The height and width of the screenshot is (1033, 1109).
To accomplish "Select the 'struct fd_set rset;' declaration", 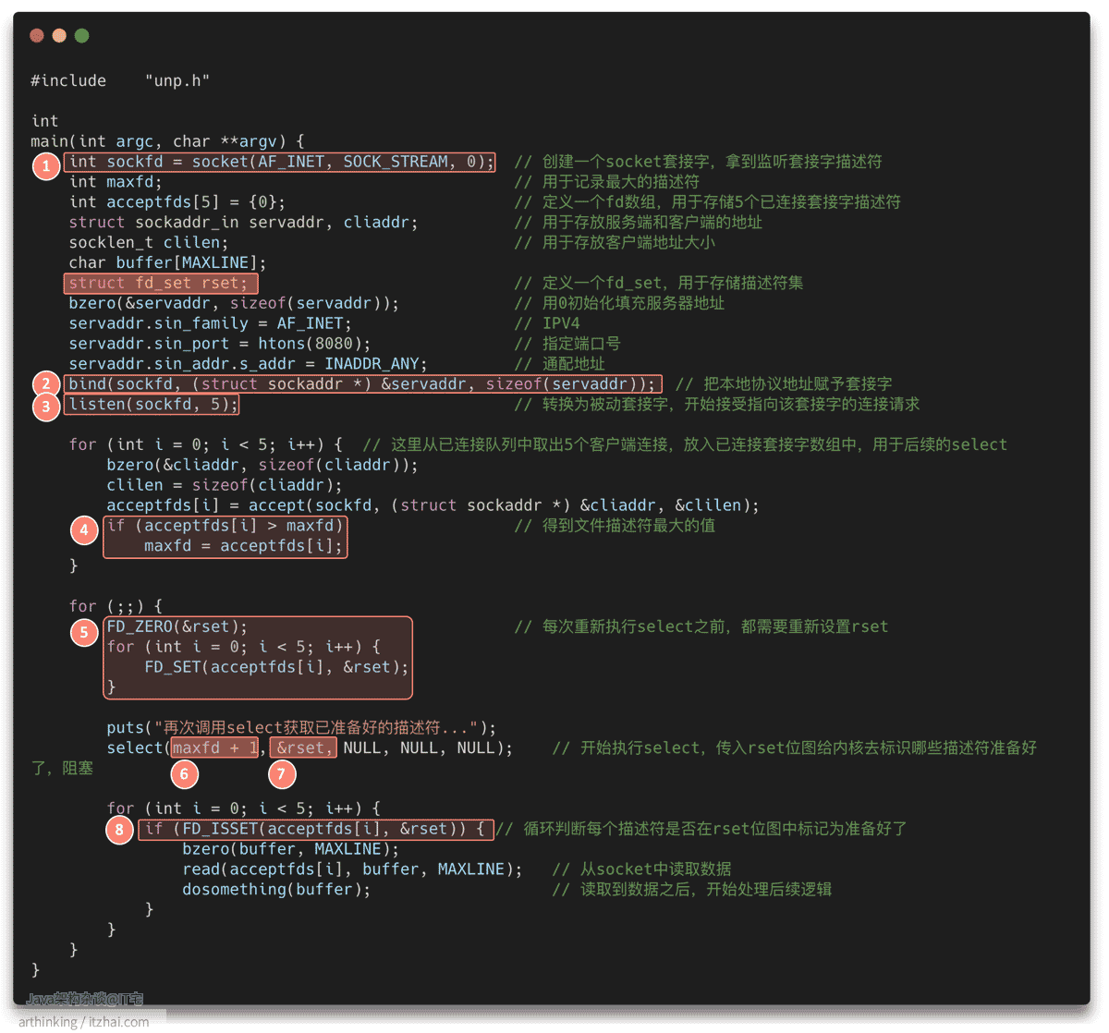I will coord(159,284).
